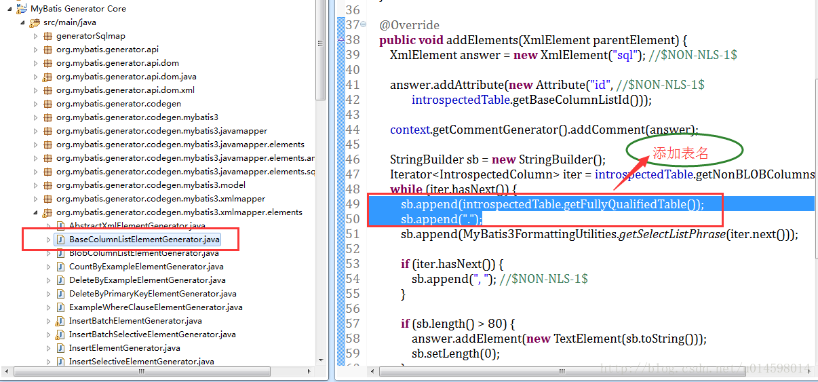
Task: Expand the codegen.mybatis3.xmlmapper package
Action: pos(36,199)
